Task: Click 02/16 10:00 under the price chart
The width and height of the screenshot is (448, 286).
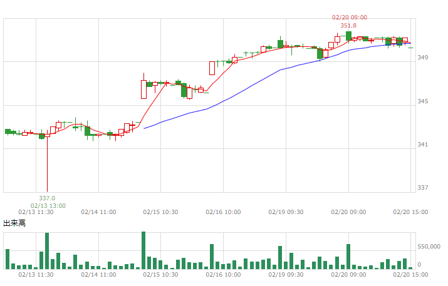Action: click(x=223, y=212)
